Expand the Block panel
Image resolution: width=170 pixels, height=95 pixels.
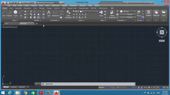click(103, 20)
